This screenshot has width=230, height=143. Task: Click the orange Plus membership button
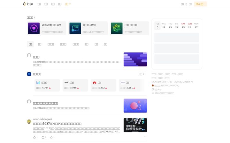[x=200, y=4]
